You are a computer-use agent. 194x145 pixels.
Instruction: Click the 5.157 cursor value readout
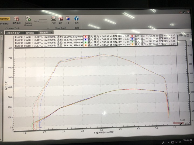click(x=182, y=120)
